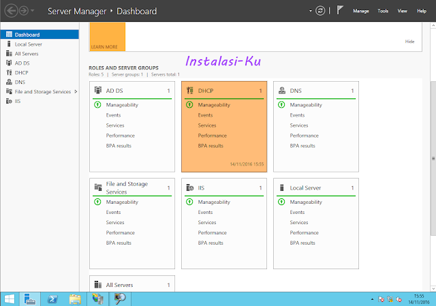Click the forward navigation arrow

click(24, 11)
